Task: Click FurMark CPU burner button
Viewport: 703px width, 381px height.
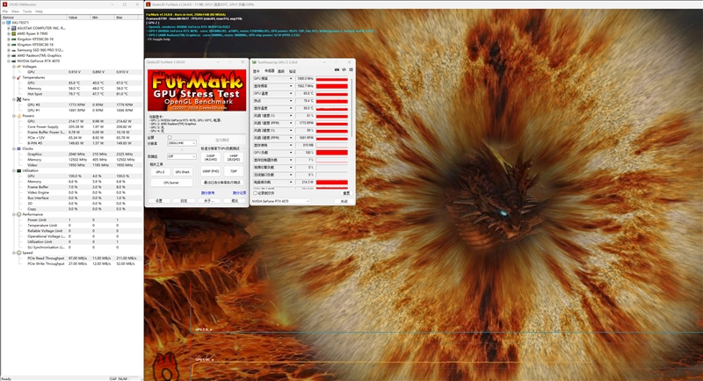Action: tap(171, 183)
